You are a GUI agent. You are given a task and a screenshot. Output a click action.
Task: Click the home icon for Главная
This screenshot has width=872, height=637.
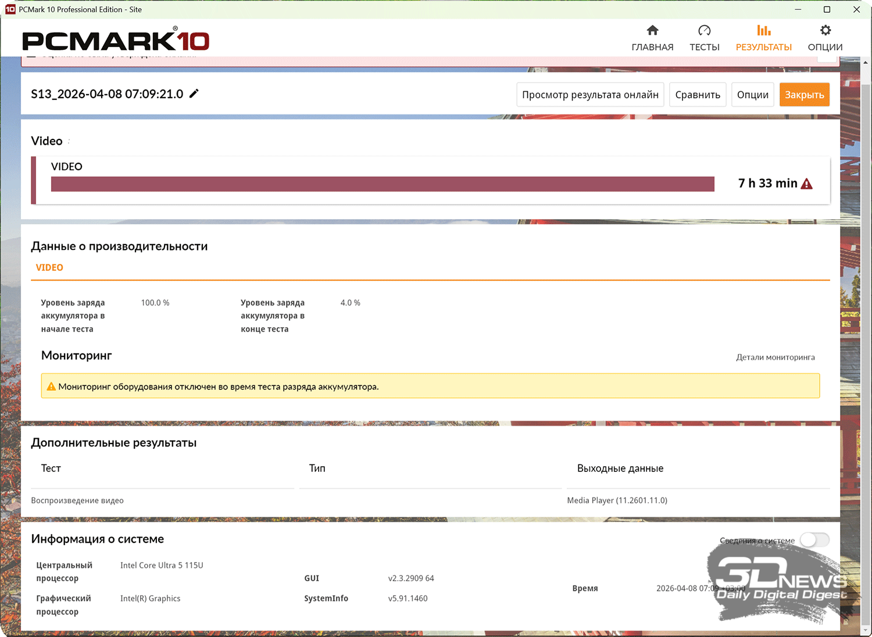click(x=652, y=31)
